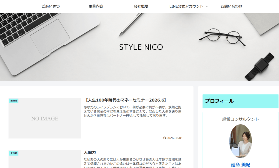Viewport: 279px width, 168px height.
Task: Click the clock icon beside 2026.06.01
Action: 165,138
